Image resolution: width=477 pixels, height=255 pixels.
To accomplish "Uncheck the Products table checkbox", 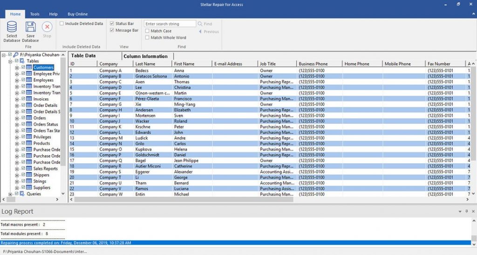I will click(x=23, y=143).
